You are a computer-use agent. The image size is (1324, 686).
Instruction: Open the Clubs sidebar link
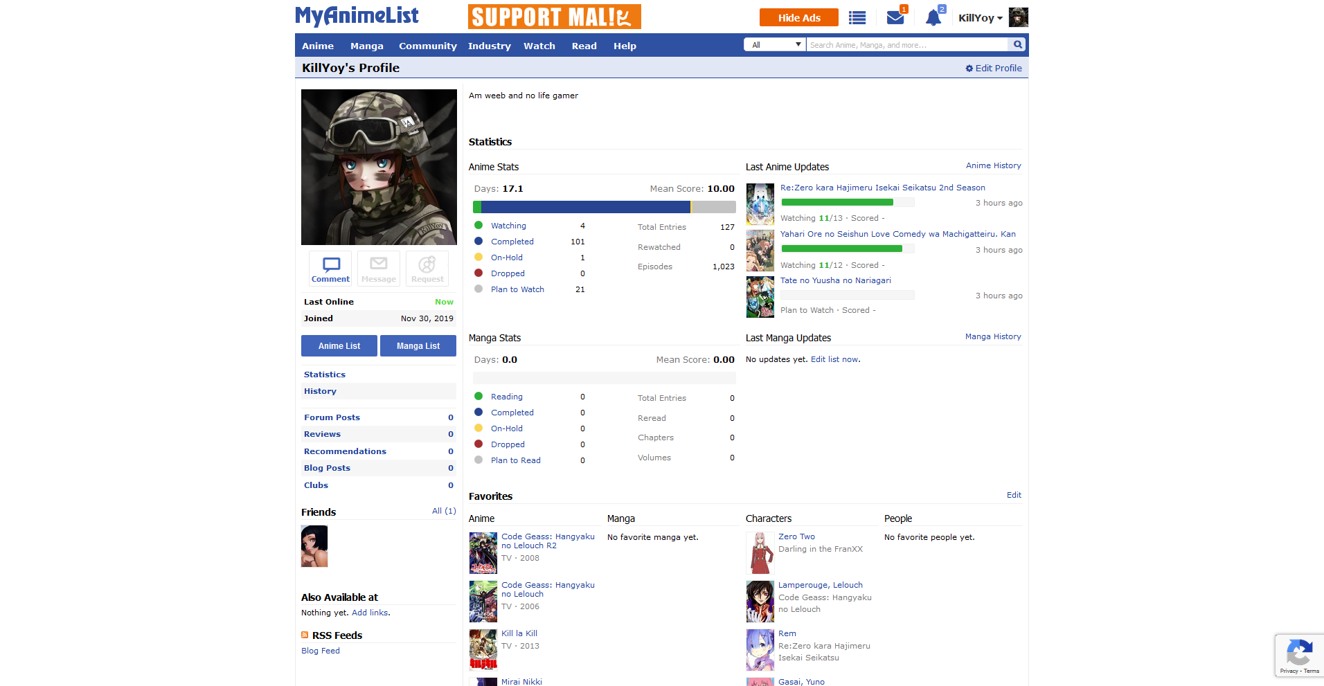click(x=316, y=485)
